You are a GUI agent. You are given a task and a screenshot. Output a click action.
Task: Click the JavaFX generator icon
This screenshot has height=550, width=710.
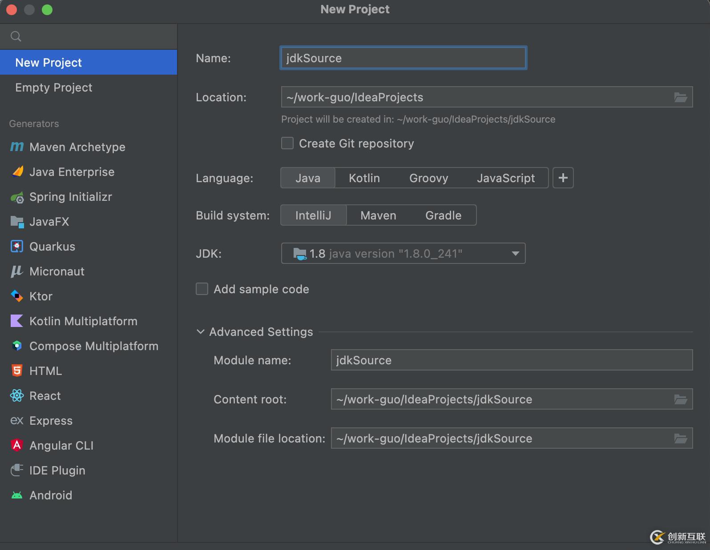click(x=17, y=222)
